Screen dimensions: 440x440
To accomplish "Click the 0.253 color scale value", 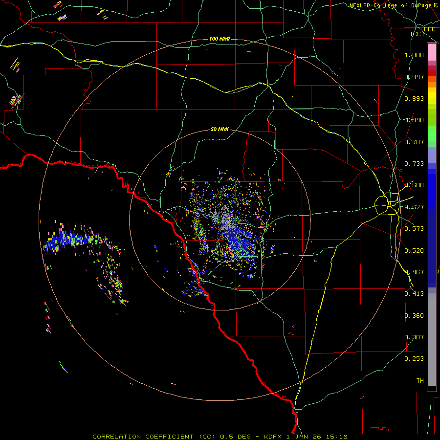I will pos(414,359).
